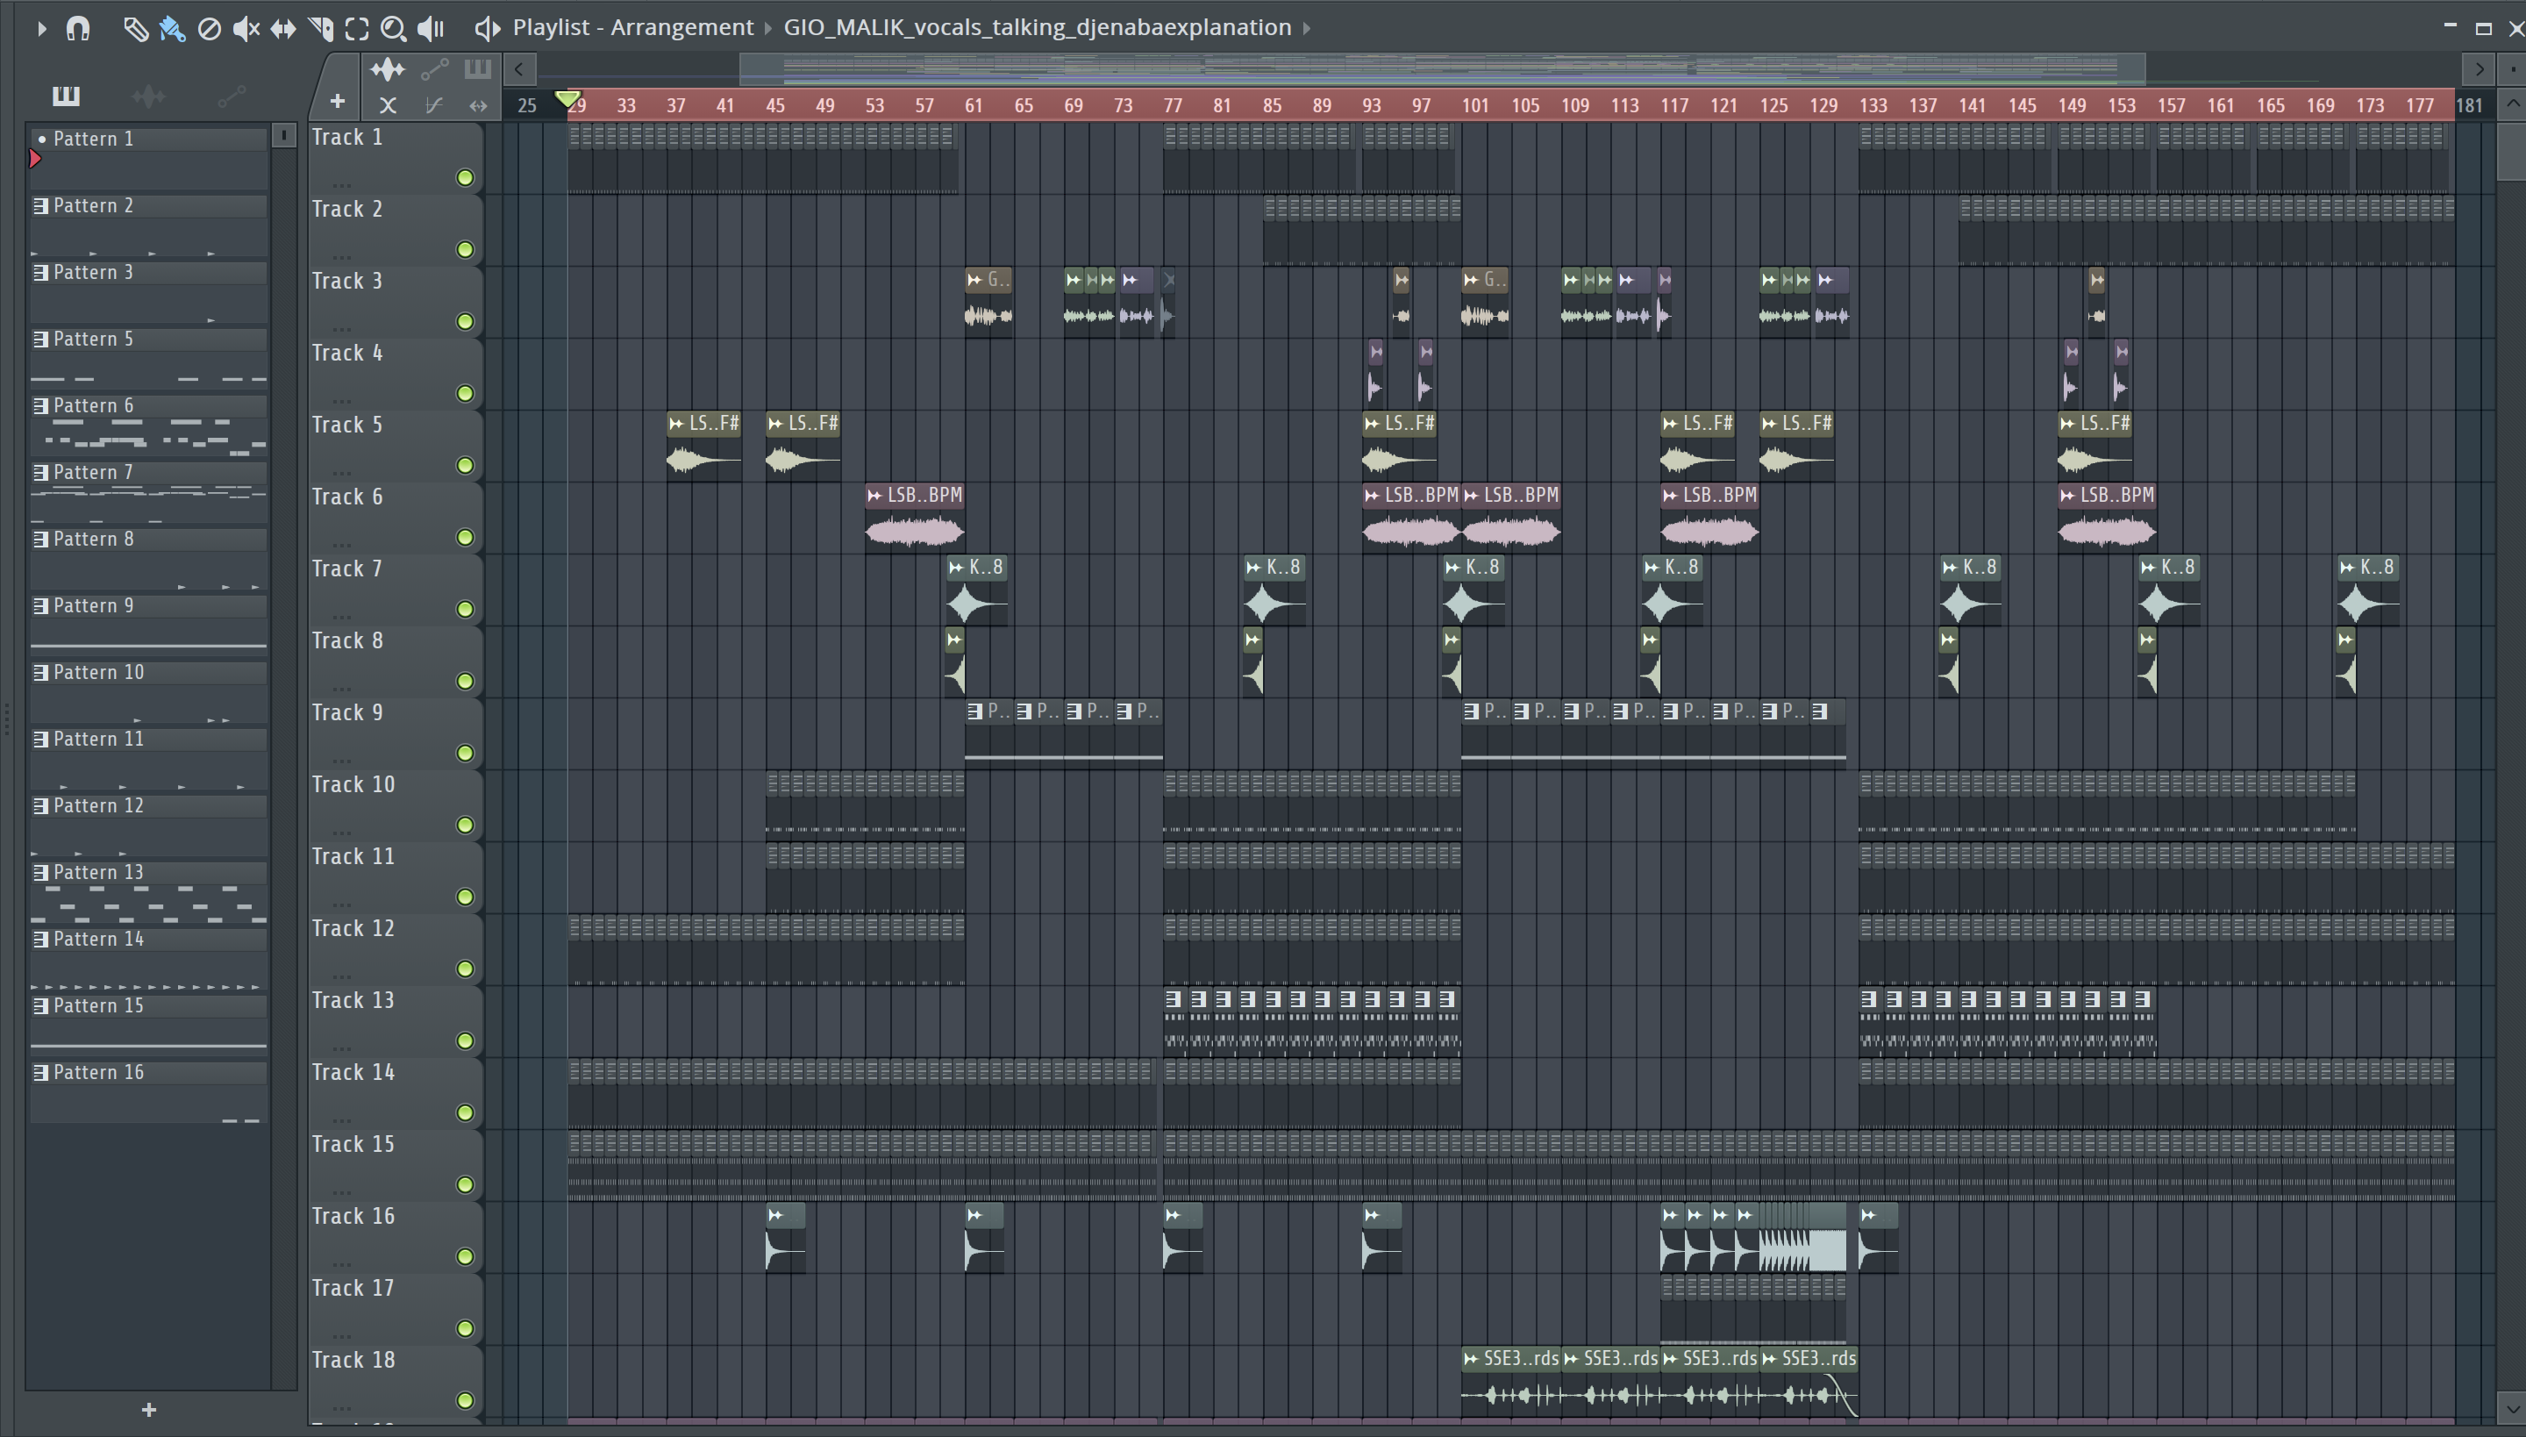This screenshot has width=2526, height=1437.
Task: Open first LS..F# clip menu on Track 5
Action: (677, 425)
